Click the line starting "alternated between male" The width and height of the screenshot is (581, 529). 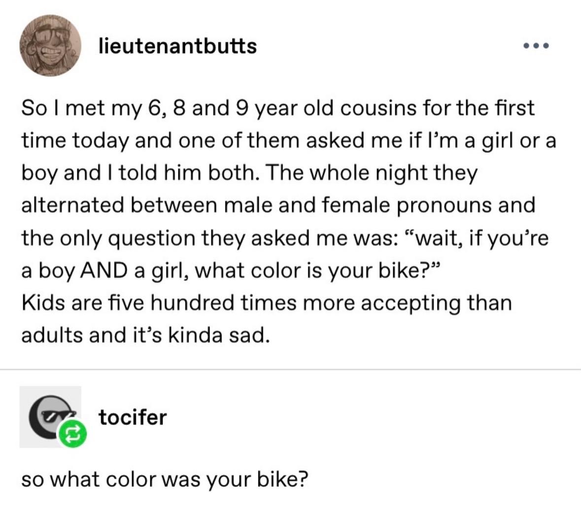click(277, 206)
